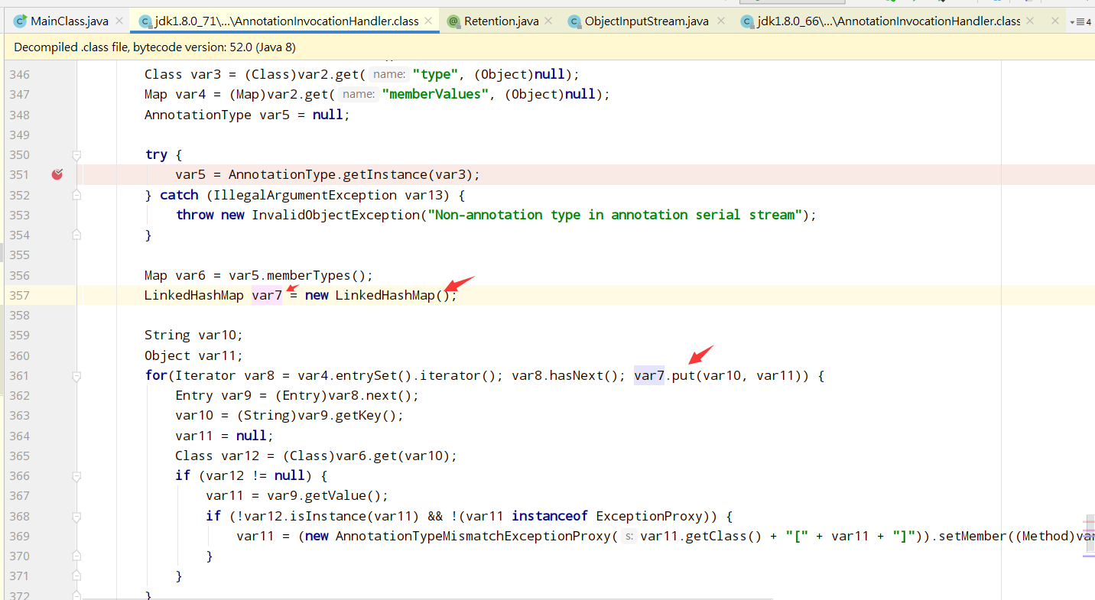
Task: Click AnnotationTypeMismatchExceptionProxy on line 369
Action: point(473,536)
